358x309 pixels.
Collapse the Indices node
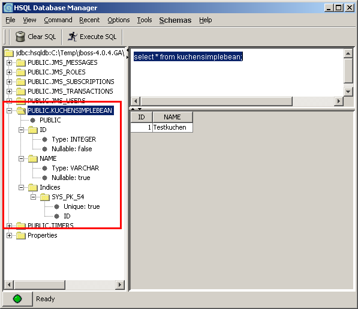tap(21, 187)
